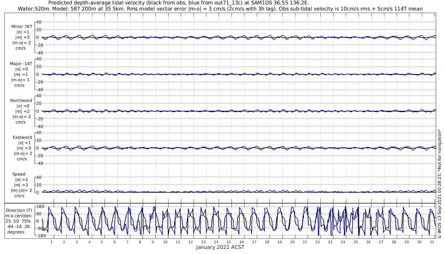Click the '40' tick of the Minor 76T panel
This screenshot has width=445, height=254.
click(x=39, y=22)
